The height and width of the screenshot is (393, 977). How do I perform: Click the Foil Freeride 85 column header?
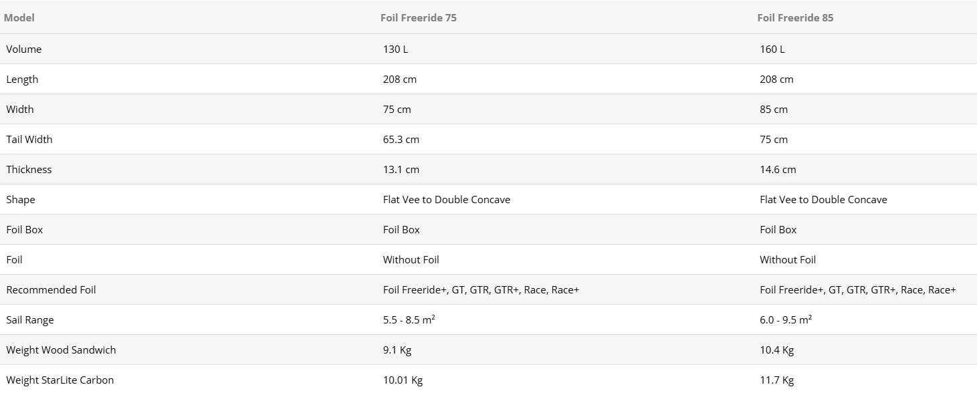click(795, 18)
